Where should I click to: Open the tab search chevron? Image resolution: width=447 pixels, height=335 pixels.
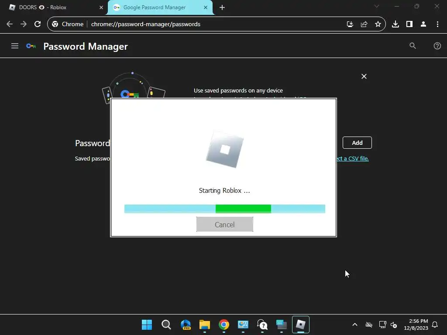(x=377, y=6)
